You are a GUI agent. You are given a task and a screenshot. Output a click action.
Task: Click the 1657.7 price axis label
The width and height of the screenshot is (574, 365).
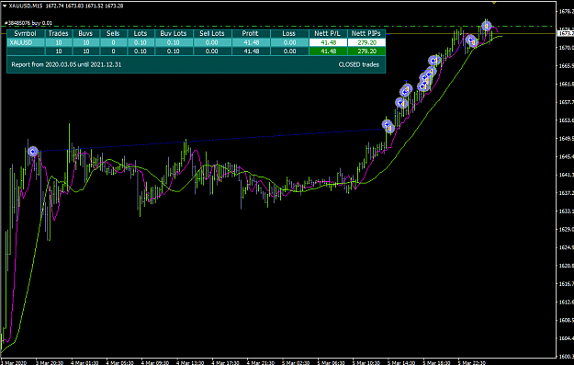point(567,102)
